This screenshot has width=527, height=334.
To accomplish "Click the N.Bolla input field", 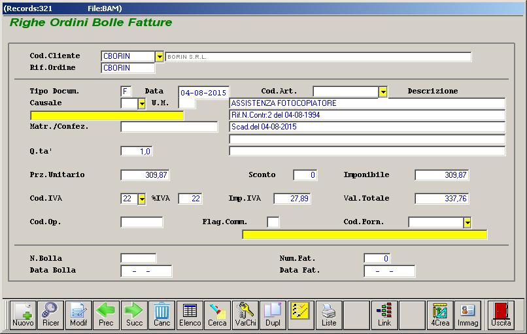I will [139, 258].
